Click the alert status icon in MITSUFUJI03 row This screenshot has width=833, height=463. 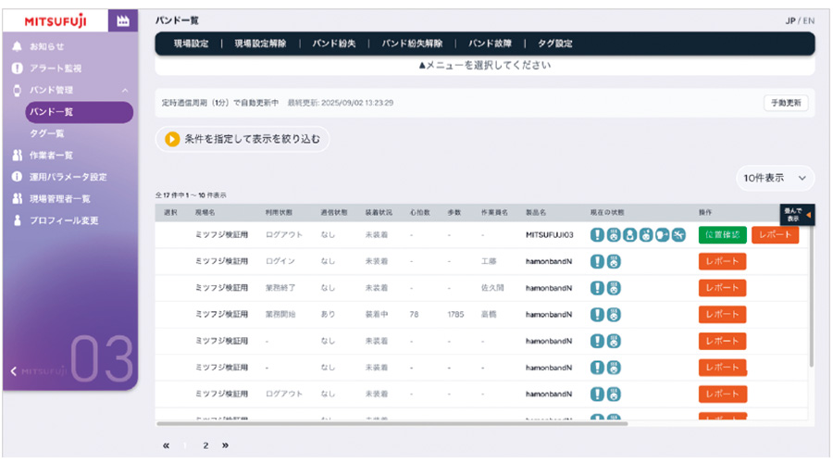point(597,235)
